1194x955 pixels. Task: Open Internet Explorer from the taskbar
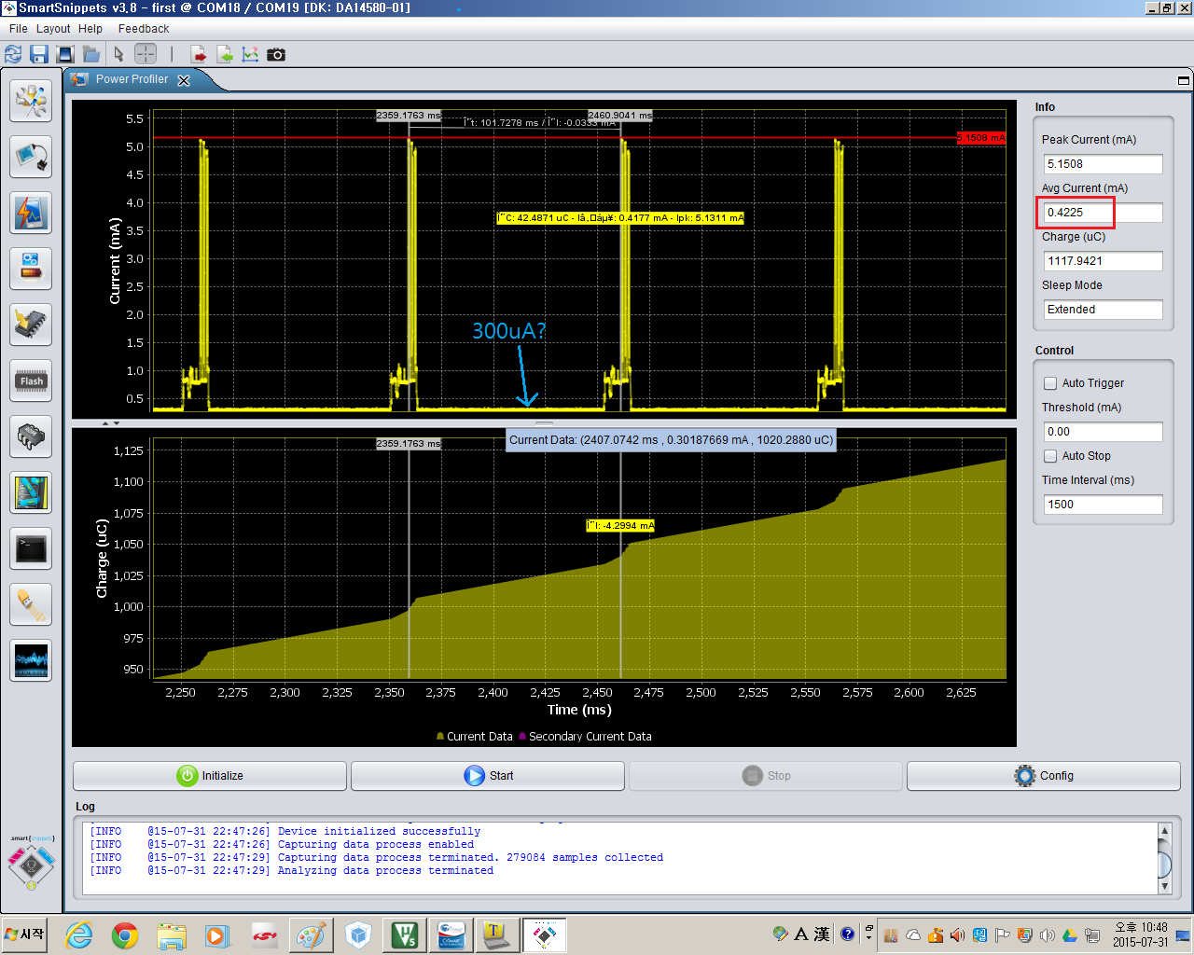pos(79,934)
